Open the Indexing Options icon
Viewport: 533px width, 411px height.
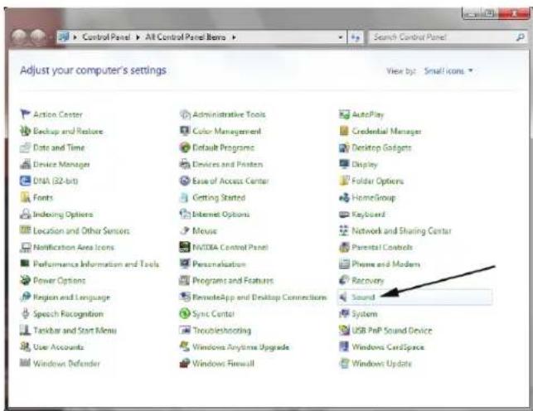(25, 214)
